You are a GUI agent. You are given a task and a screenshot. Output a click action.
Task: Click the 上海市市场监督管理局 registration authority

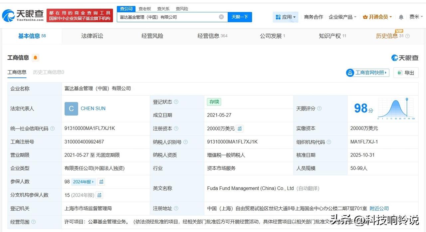click(88, 208)
